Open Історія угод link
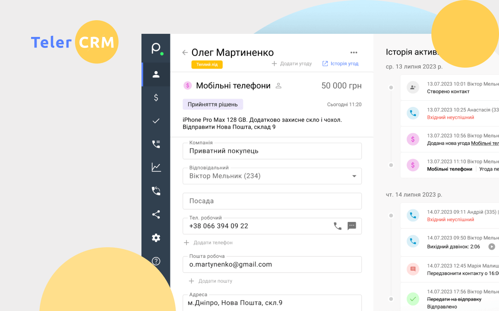This screenshot has width=499, height=311. click(340, 63)
